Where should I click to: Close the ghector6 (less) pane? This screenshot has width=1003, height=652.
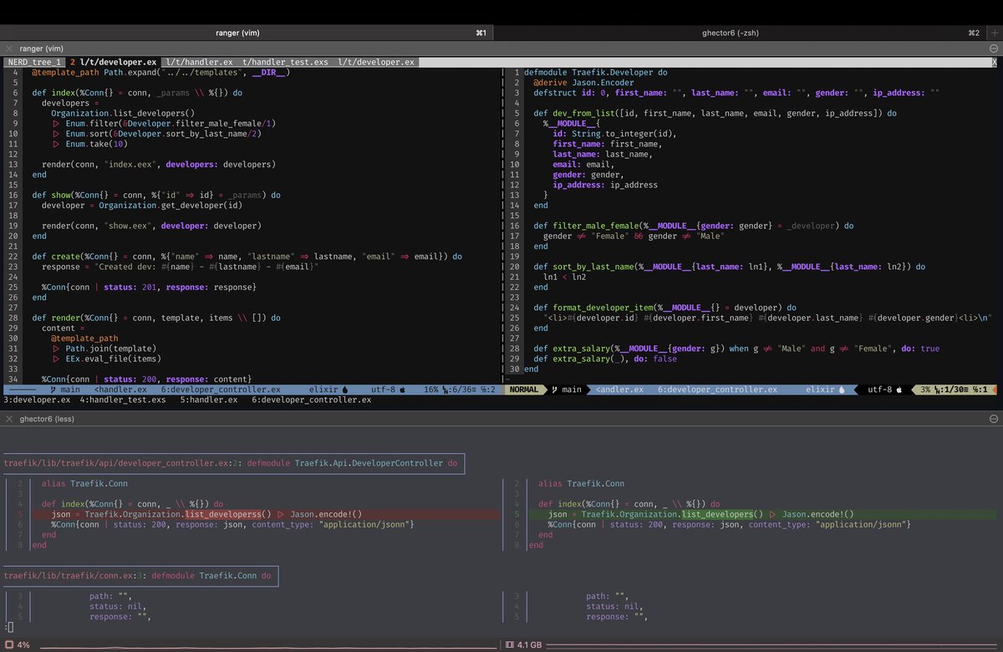click(8, 418)
